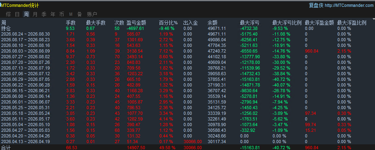Click the -38.84 % floating loss ratio cell
Viewport: 375px width, 150px height.
pos(281,74)
